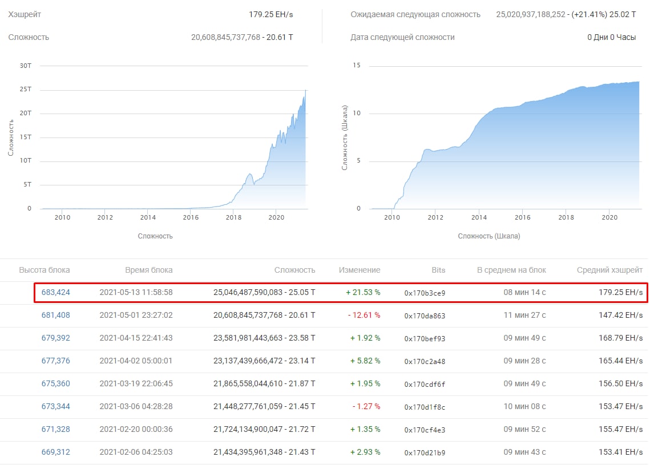Click the 'Средний хэшрейт' column header
This screenshot has width=654, height=465.
point(610,270)
